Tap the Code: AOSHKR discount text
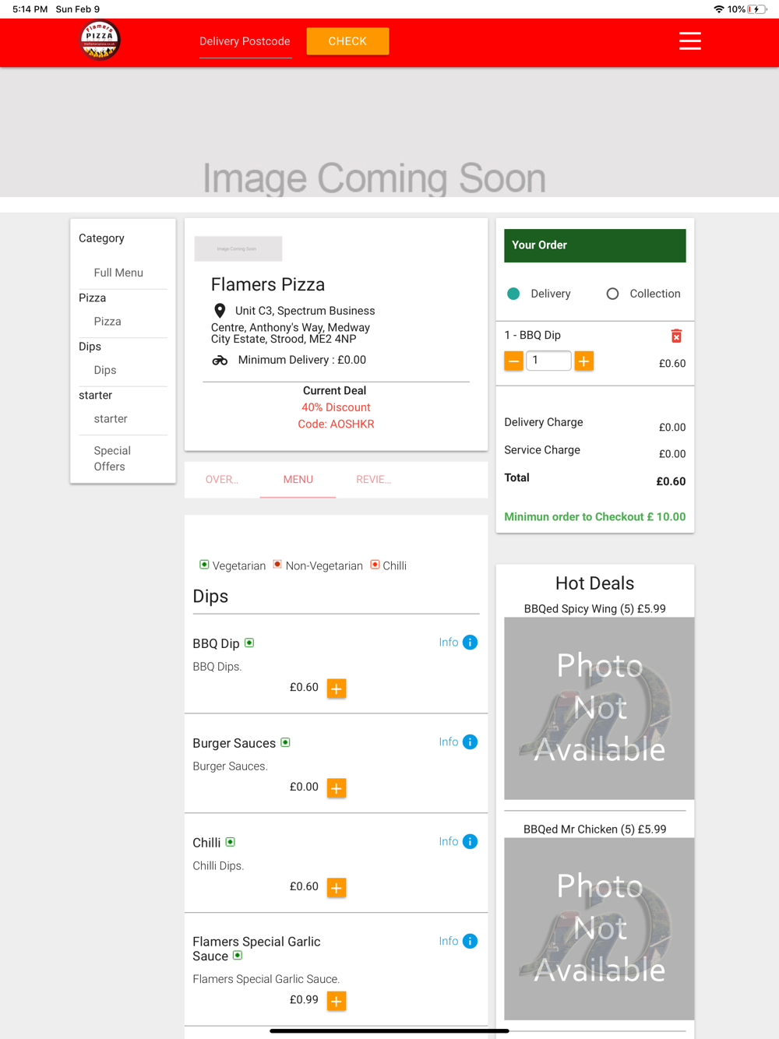 [x=336, y=424]
